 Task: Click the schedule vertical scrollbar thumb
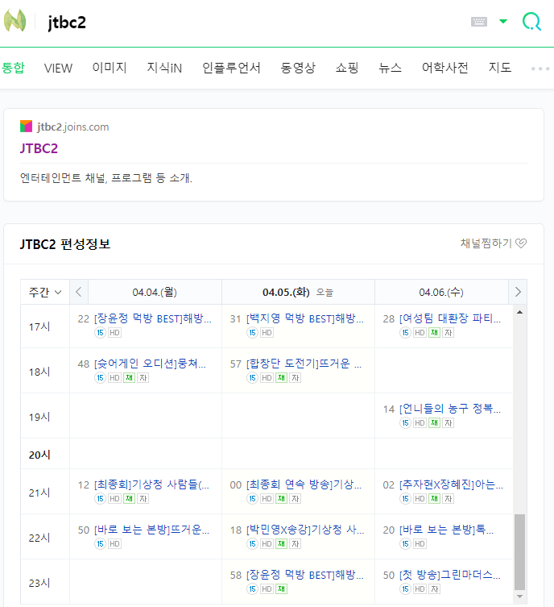[520, 551]
